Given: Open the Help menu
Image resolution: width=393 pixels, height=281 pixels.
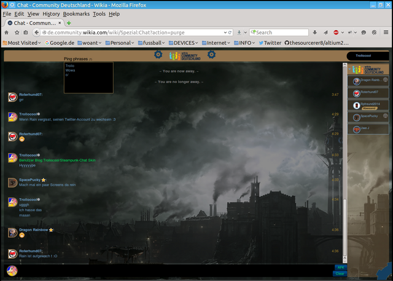Looking at the screenshot, I should [x=114, y=14].
